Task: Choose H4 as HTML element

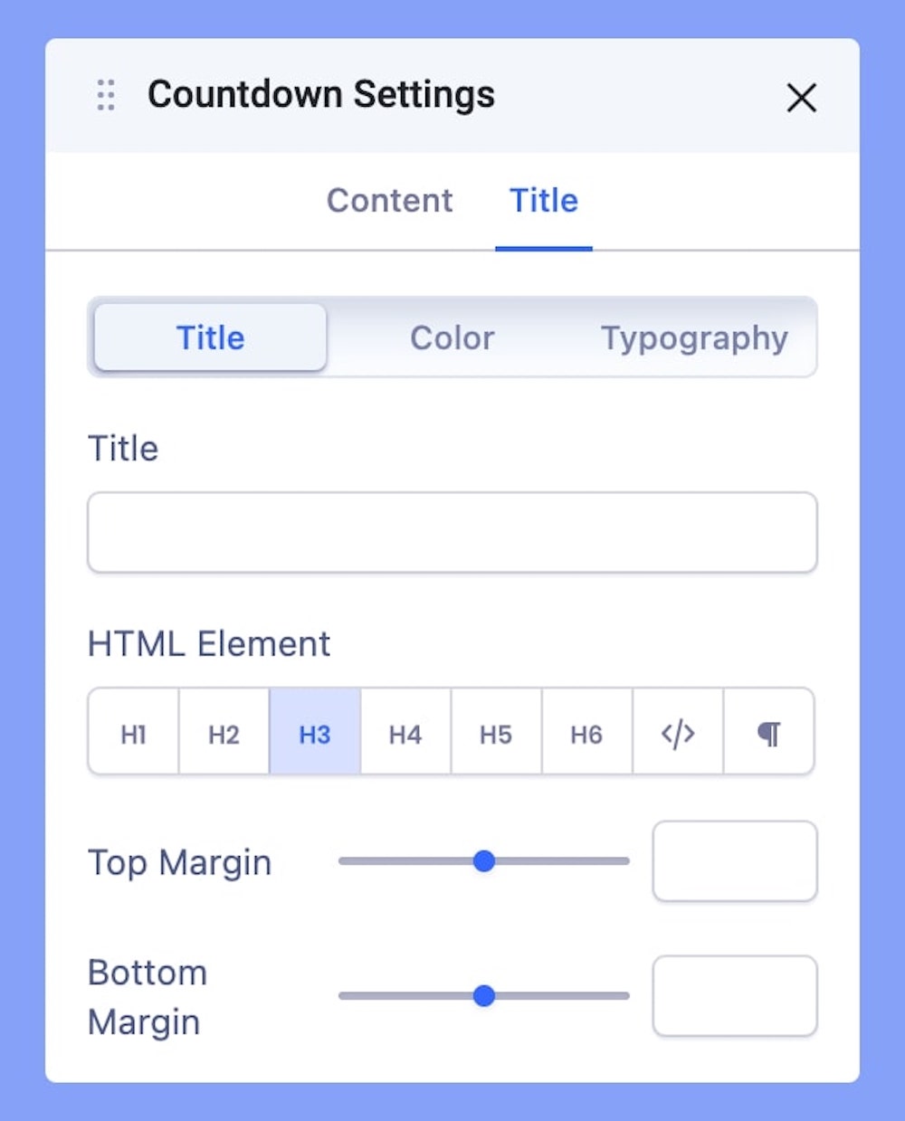Action: 405,734
